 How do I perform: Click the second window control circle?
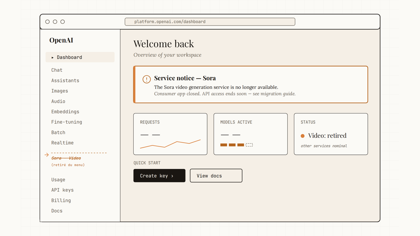(55, 22)
